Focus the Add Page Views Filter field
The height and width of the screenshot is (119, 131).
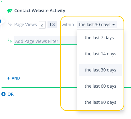click(46, 40)
